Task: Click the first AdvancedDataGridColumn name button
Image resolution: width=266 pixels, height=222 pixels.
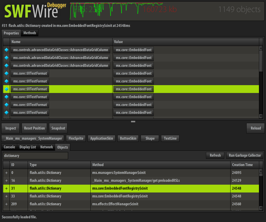Action: point(60,50)
